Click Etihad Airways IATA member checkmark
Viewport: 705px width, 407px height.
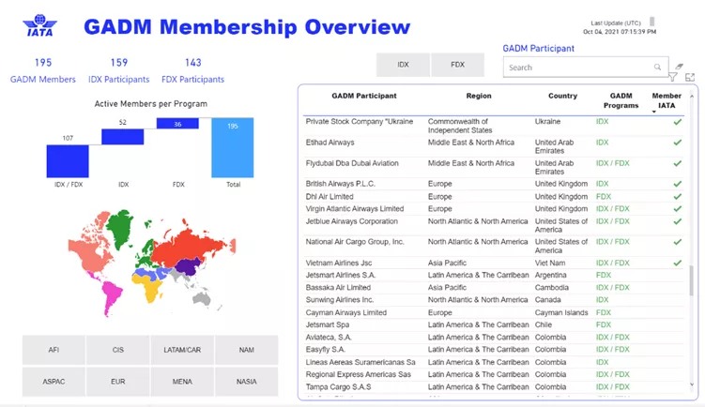[677, 143]
